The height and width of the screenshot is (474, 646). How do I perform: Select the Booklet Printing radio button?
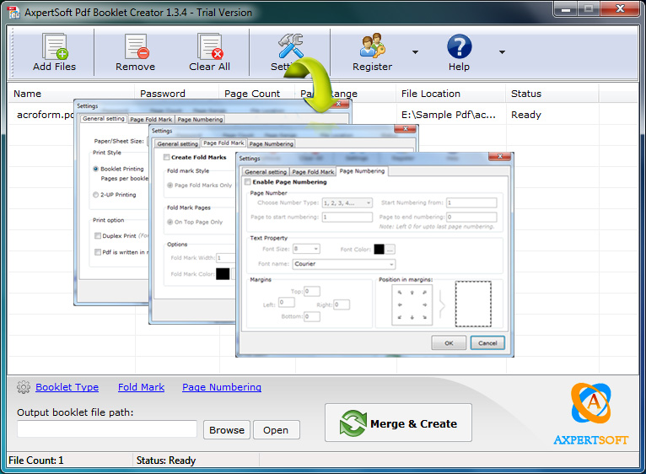point(96,169)
